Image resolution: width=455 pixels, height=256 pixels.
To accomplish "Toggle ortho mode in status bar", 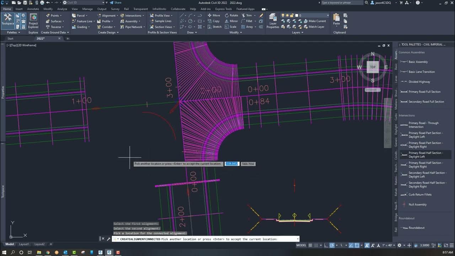I will click(x=325, y=245).
